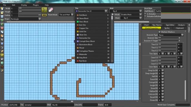Switch to the Sprites tab

point(167,28)
